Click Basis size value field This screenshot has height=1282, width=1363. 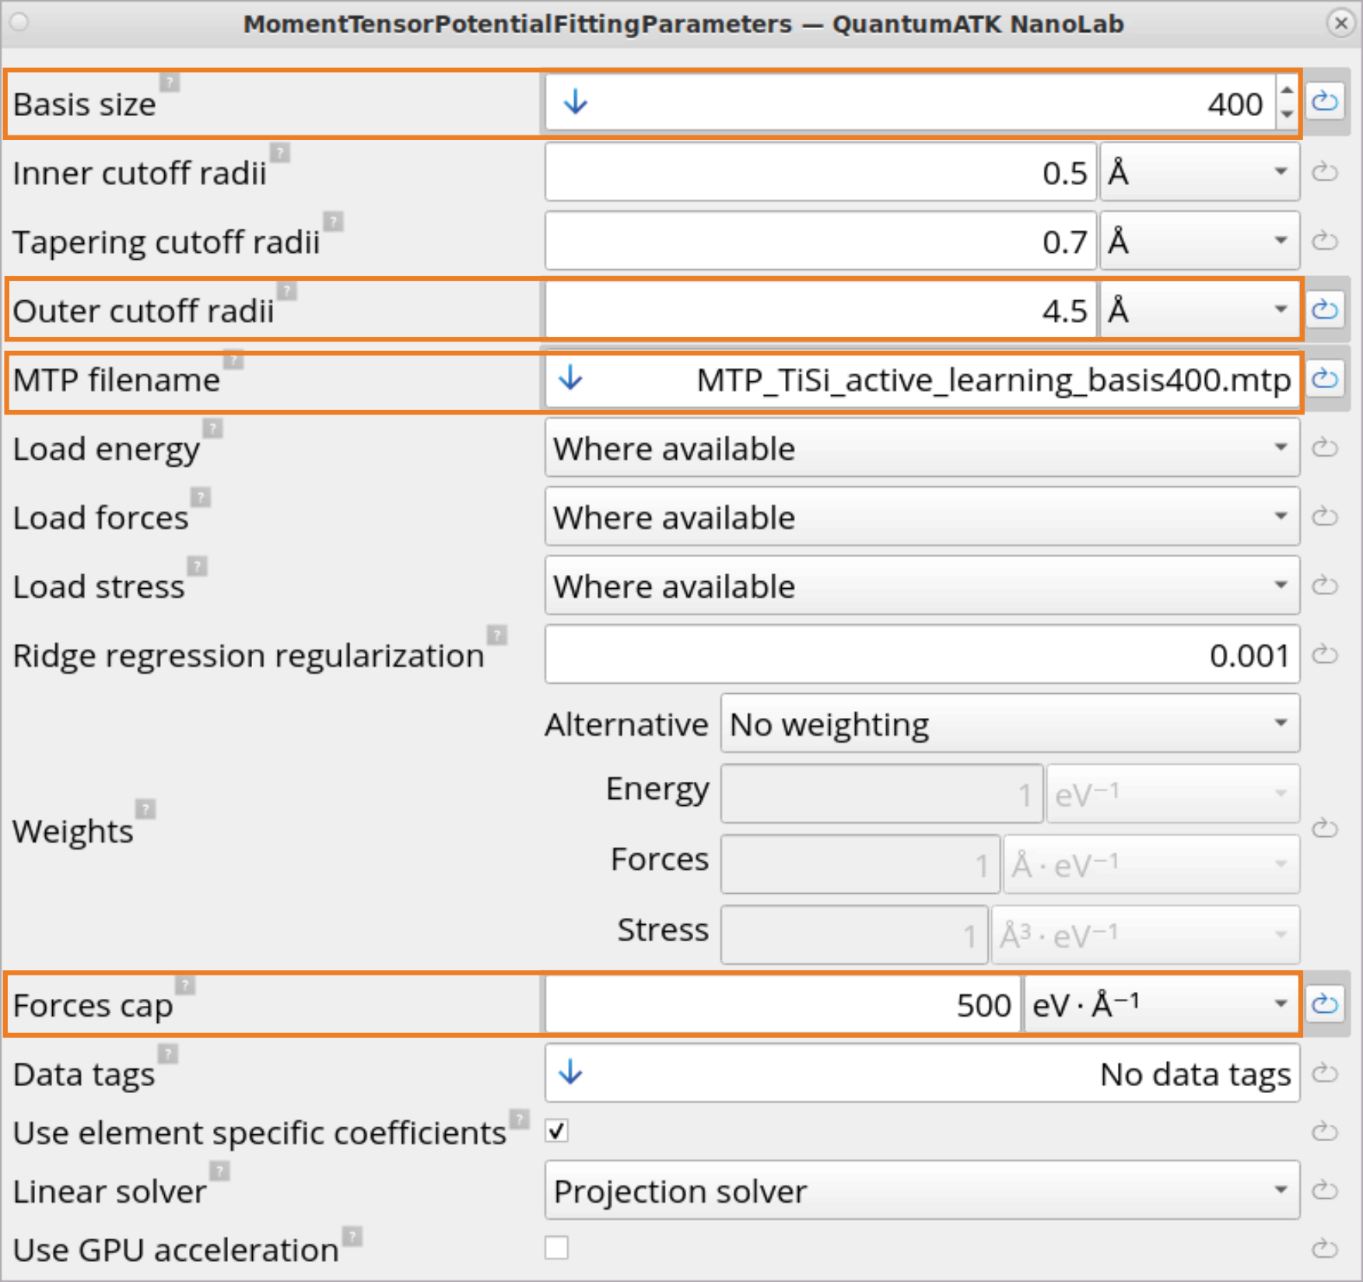tap(910, 103)
